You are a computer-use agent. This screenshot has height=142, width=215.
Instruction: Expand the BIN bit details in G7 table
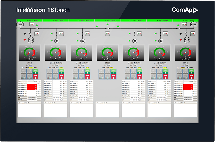point(88,100)
